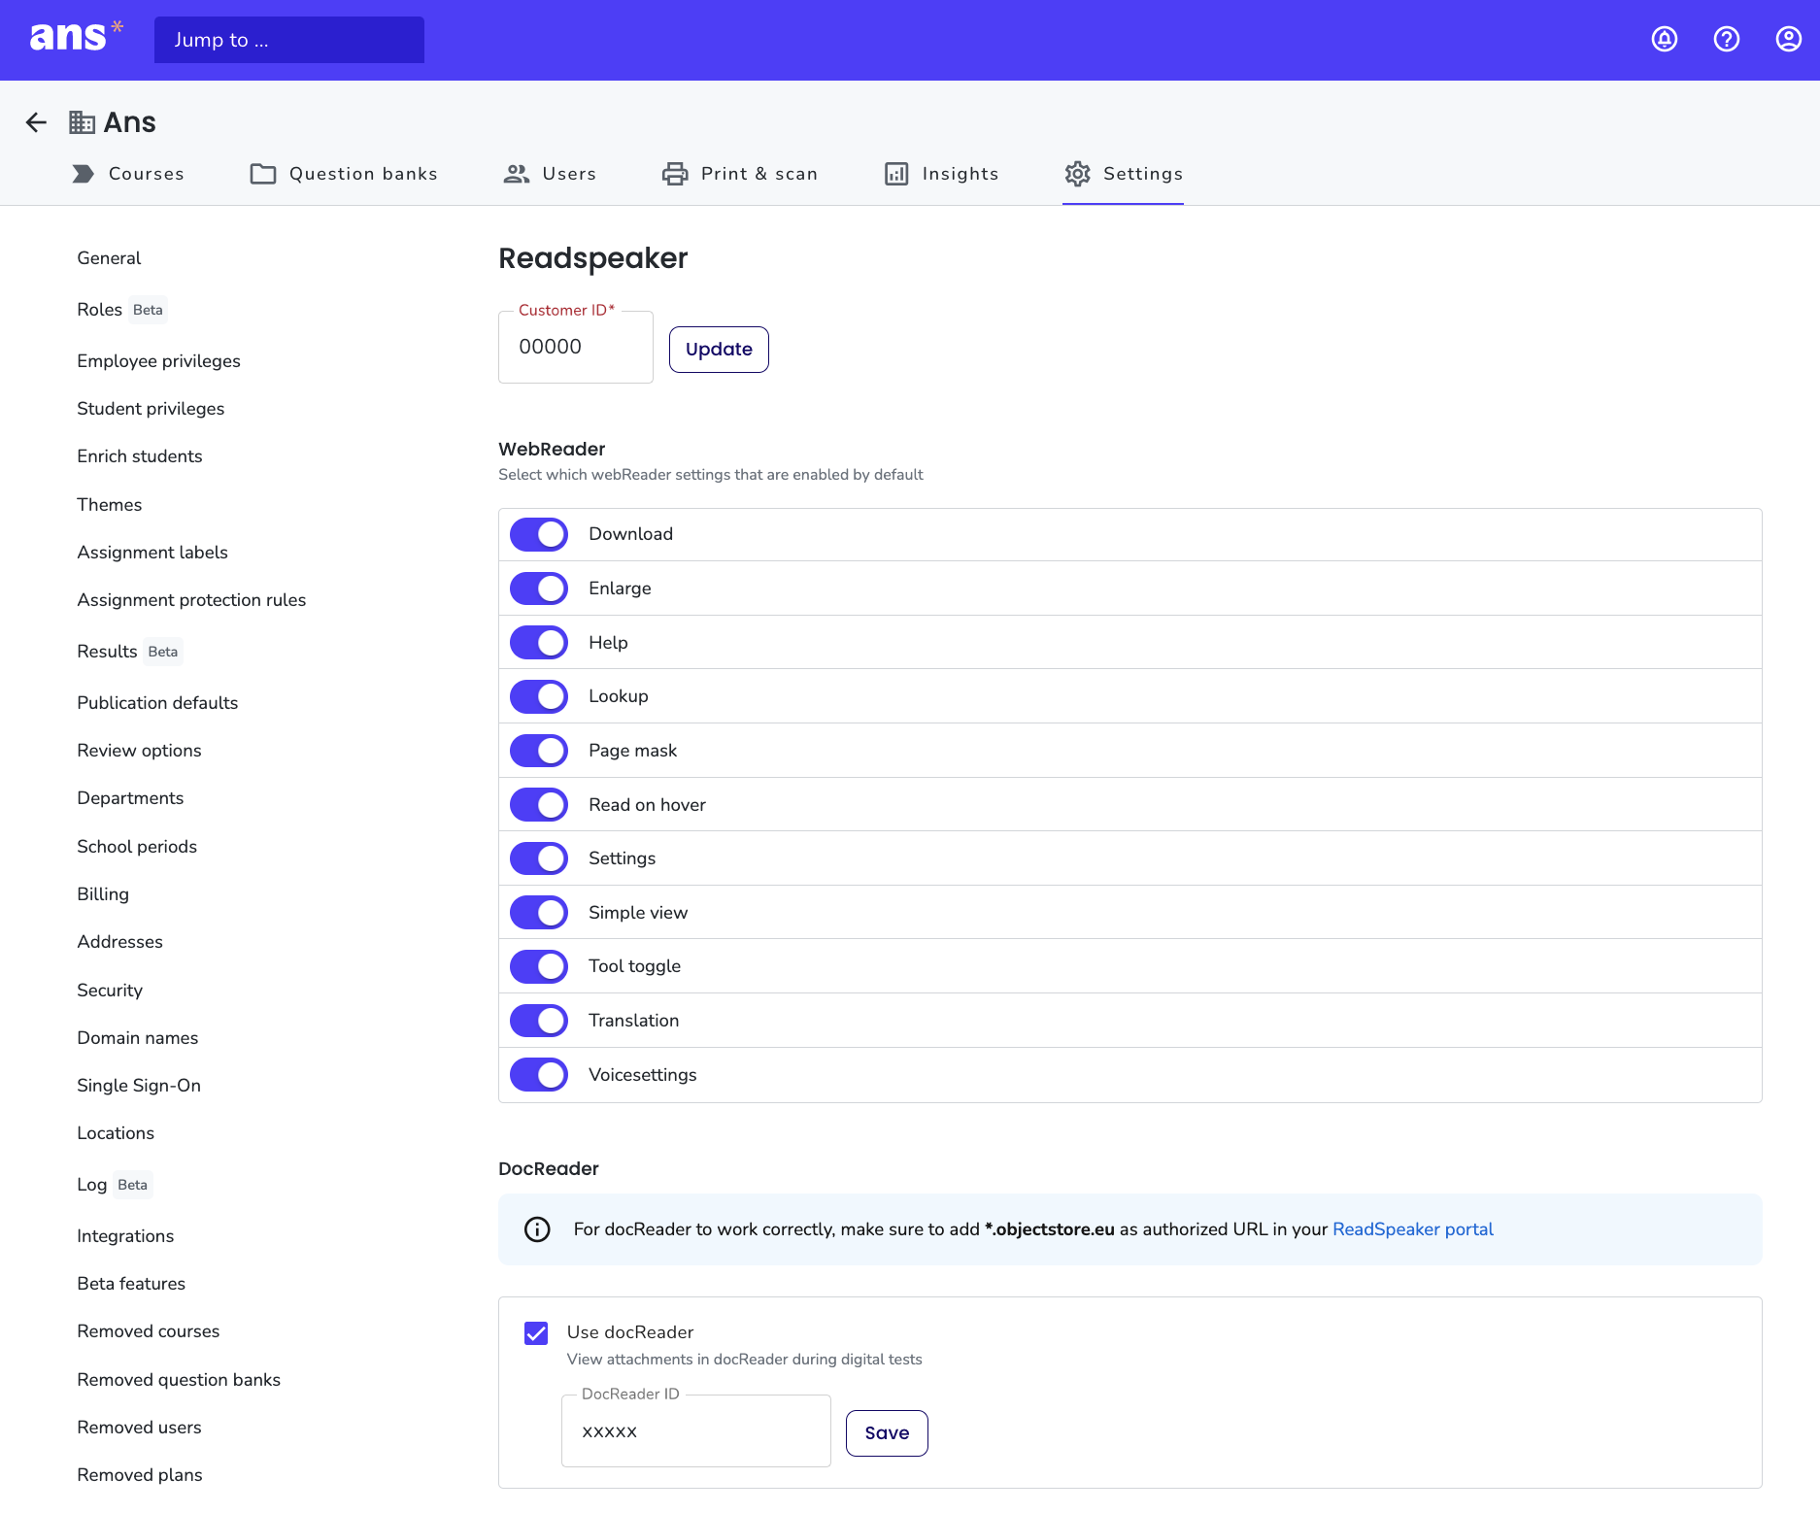Turn off the Translation toggle
Viewport: 1820px width, 1513px height.
(x=539, y=1021)
